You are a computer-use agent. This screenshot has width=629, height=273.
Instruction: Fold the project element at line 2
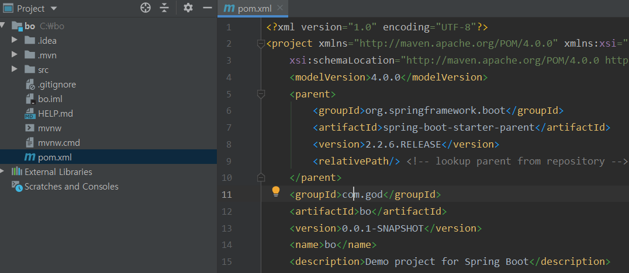coord(261,43)
